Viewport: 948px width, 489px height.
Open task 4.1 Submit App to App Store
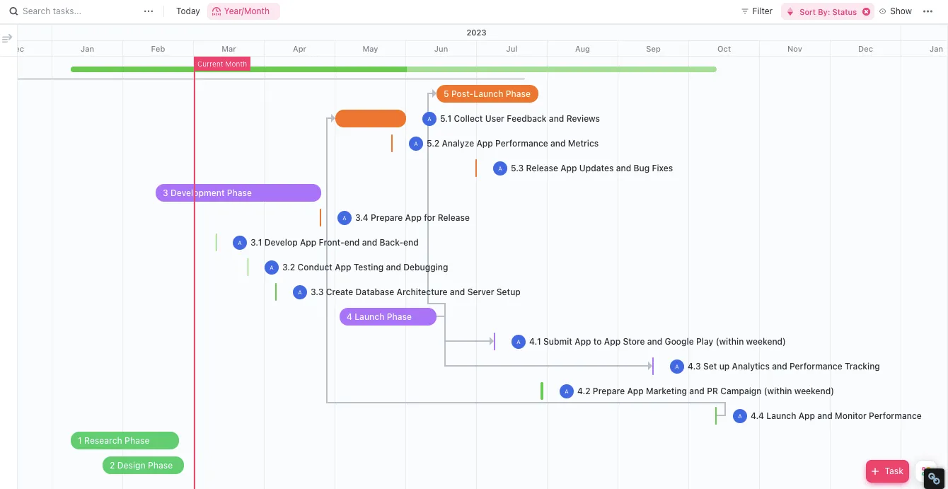(657, 342)
